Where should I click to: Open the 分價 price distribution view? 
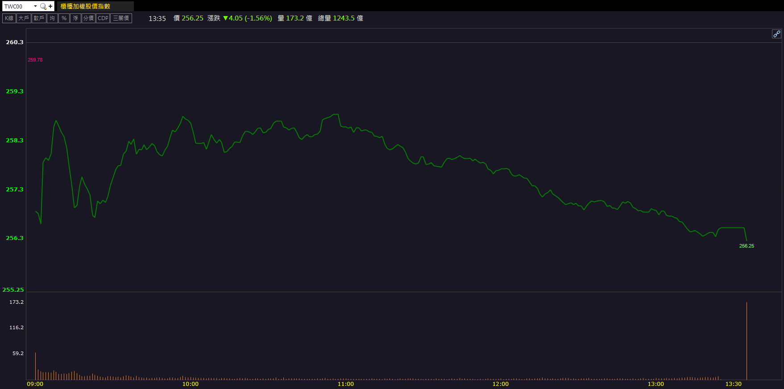[88, 18]
